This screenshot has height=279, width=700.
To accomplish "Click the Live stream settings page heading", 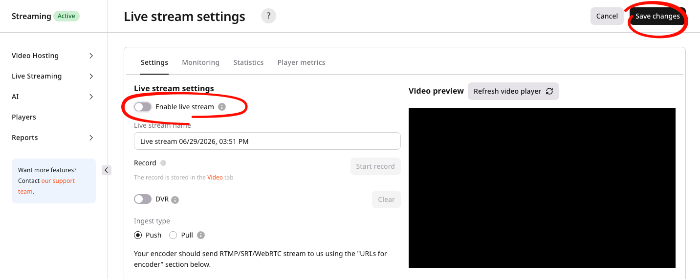I will pos(185,16).
